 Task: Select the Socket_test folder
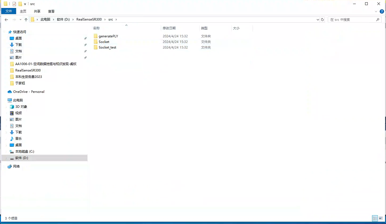[107, 47]
